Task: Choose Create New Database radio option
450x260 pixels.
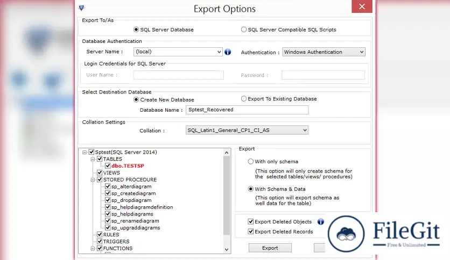Action: pos(136,99)
